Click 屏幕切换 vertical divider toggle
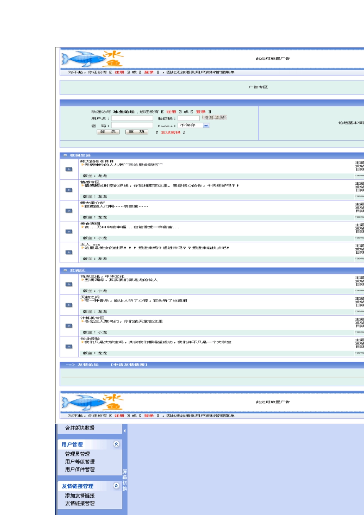This screenshot has width=364, height=515. [125, 480]
